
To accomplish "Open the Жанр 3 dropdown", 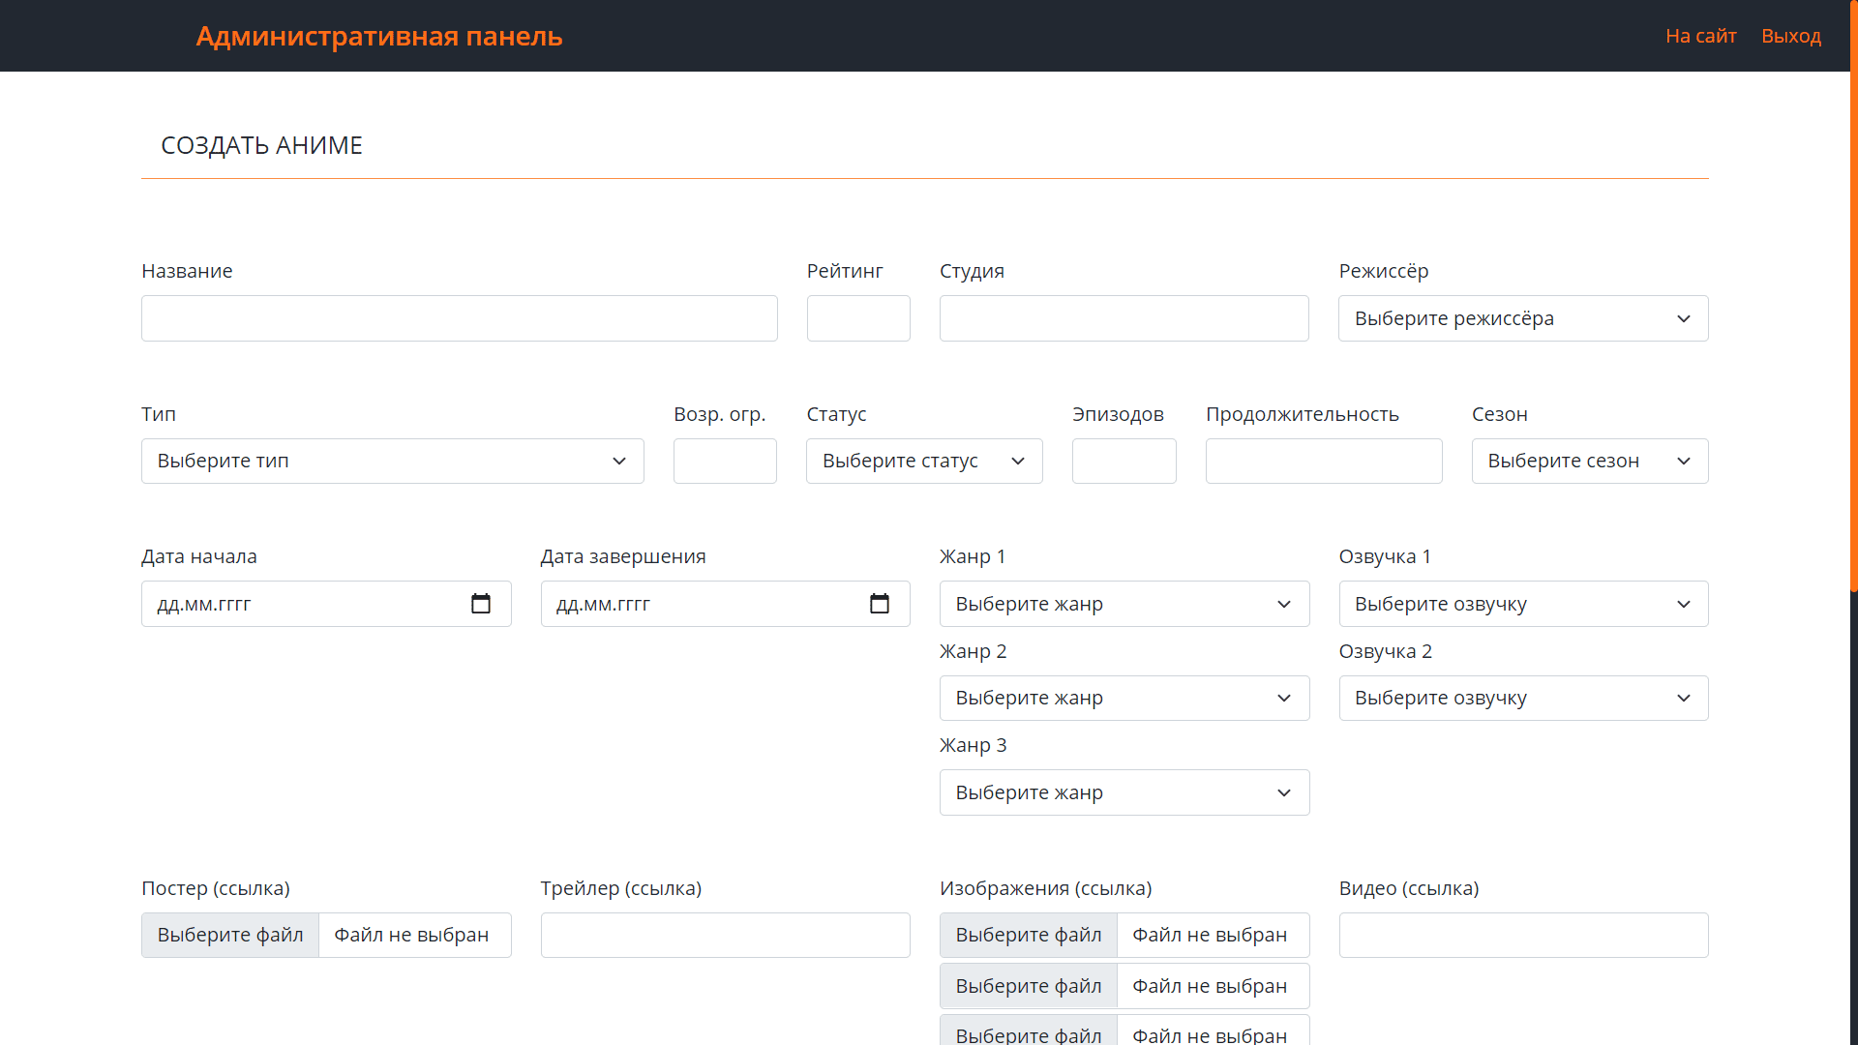I will point(1124,792).
